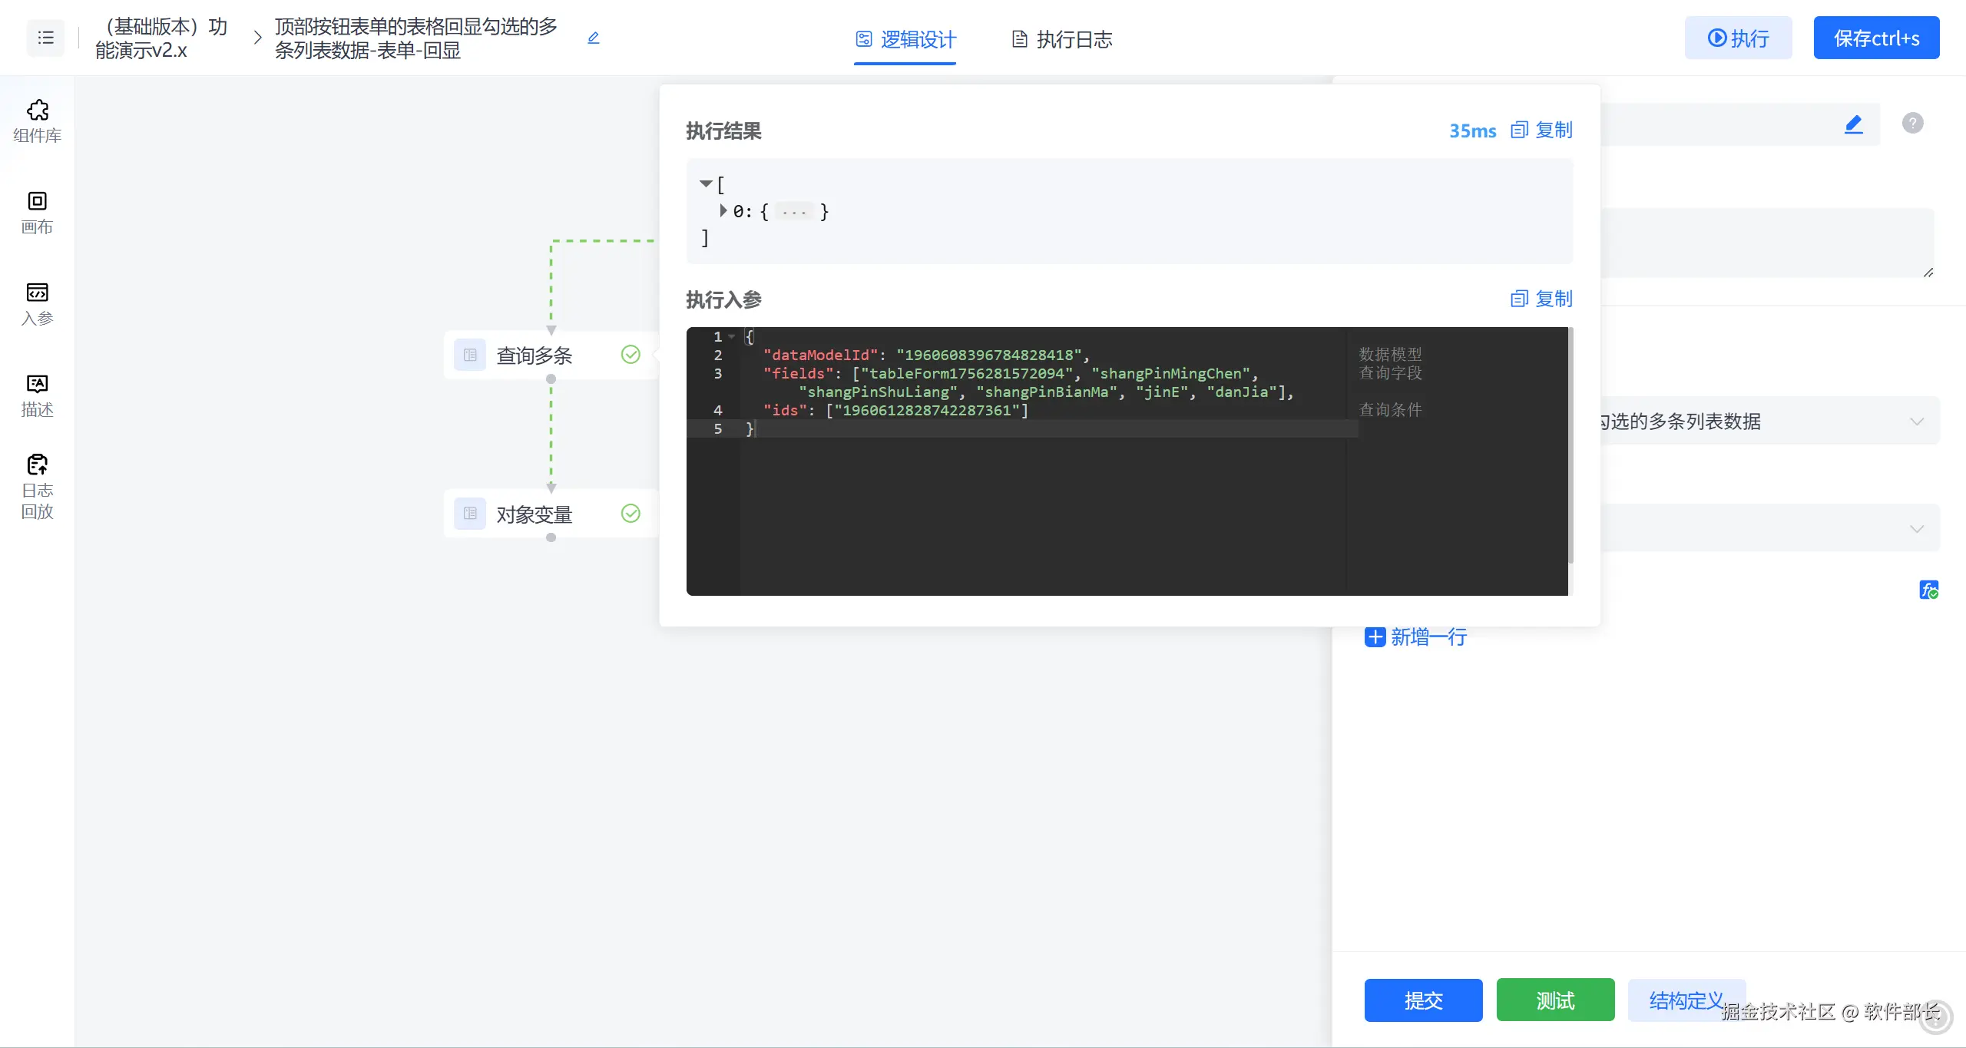Toggle the menu list icon at top left
The width and height of the screenshot is (1966, 1048).
click(46, 38)
